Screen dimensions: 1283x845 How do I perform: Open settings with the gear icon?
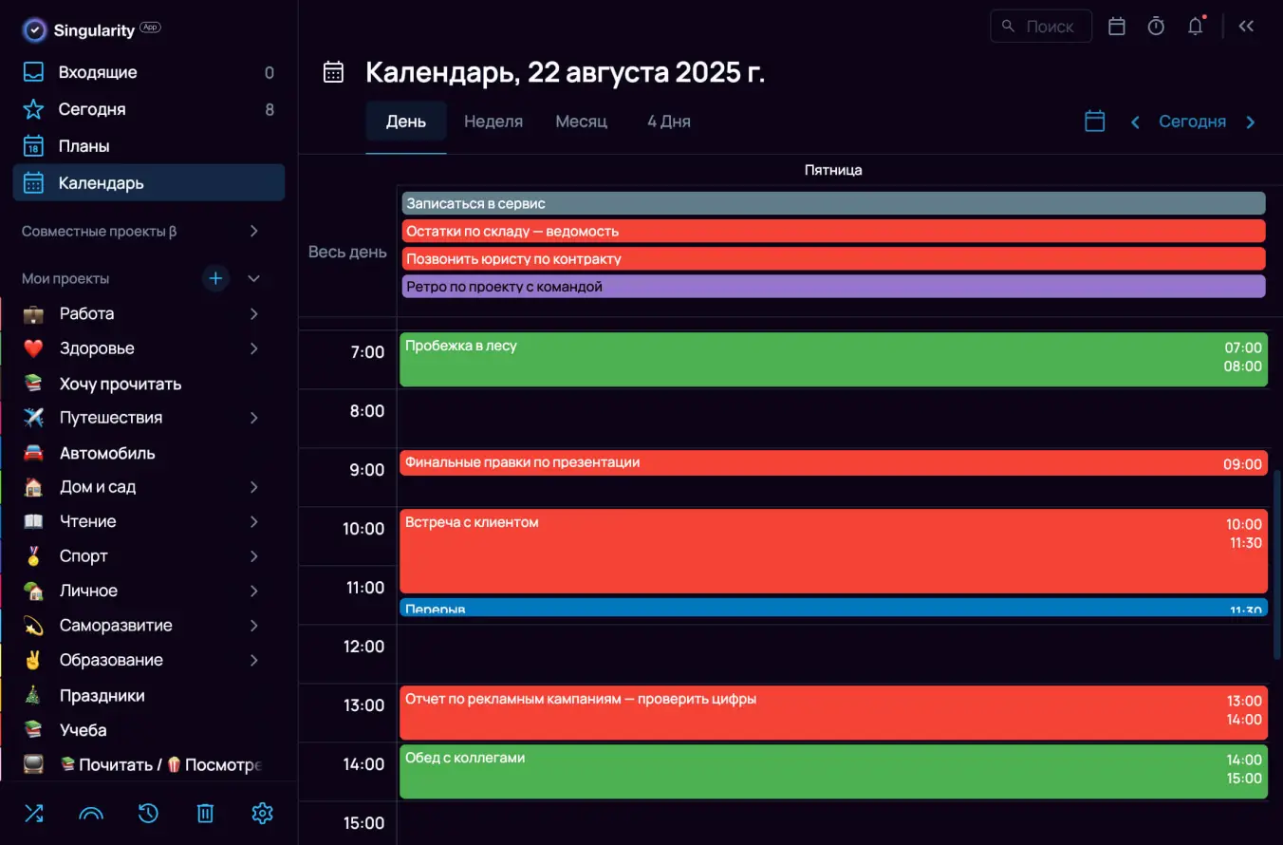point(262,813)
